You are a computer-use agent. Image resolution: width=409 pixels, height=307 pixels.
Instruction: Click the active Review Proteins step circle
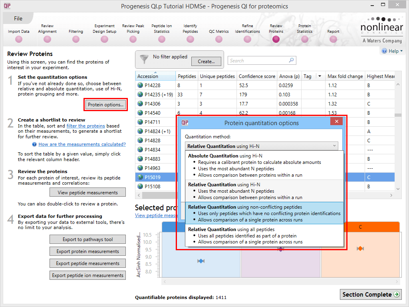pos(276,40)
